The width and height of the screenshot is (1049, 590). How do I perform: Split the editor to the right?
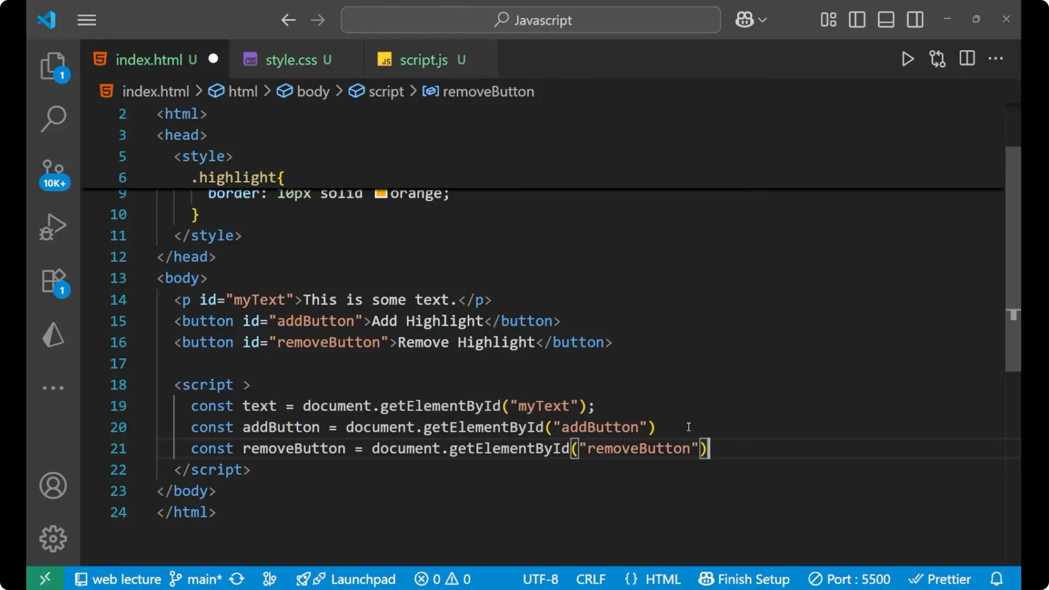coord(967,59)
